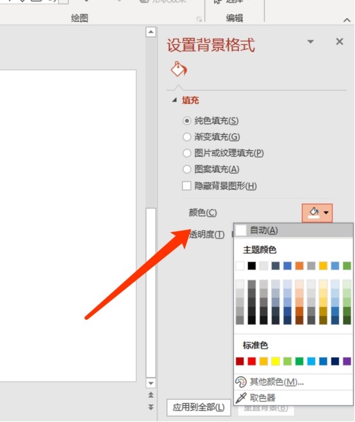Viewport: 355px width, 422px height.
Task: Pick the standard red color swatch
Action: (x=252, y=361)
